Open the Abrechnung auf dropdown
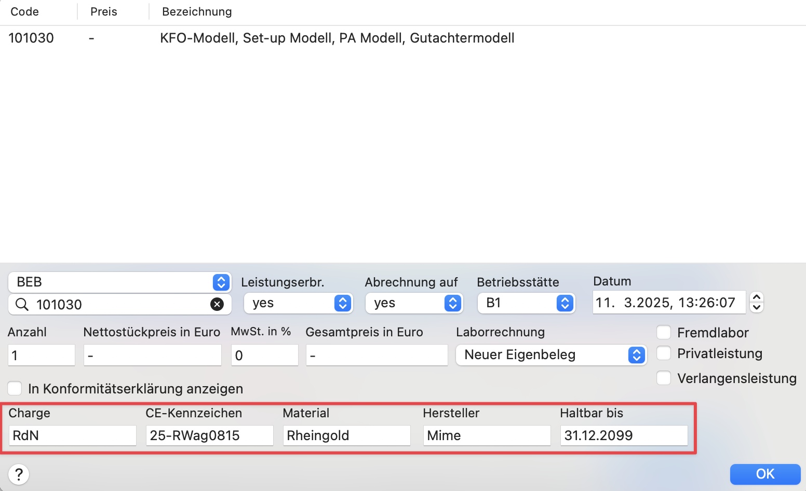 pos(414,303)
